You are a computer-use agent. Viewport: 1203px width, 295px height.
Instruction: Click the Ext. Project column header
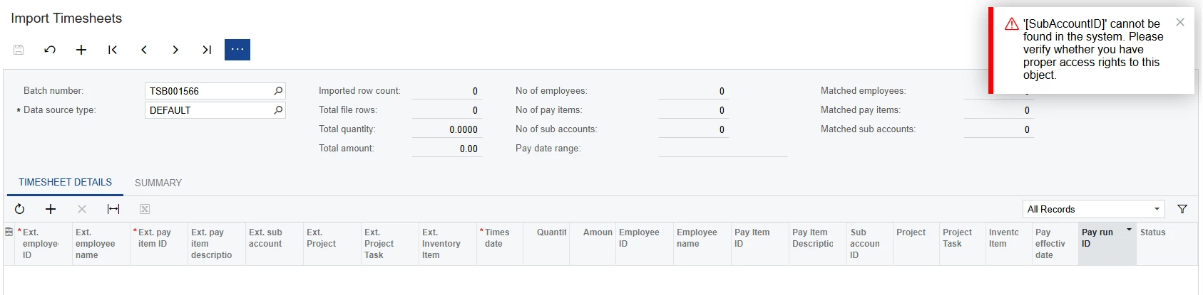[x=332, y=244]
